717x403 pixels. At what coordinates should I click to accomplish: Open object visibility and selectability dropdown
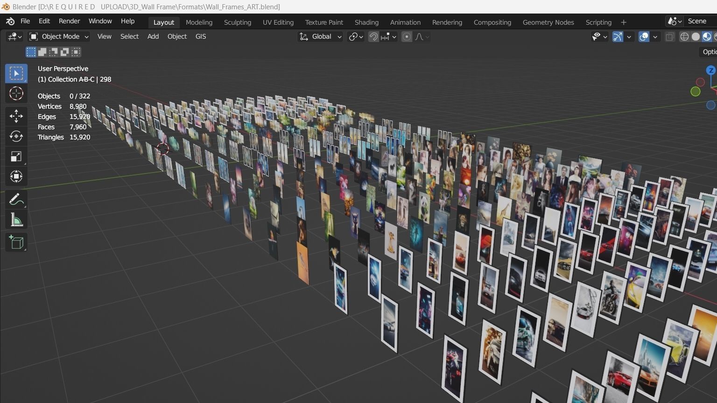(599, 37)
